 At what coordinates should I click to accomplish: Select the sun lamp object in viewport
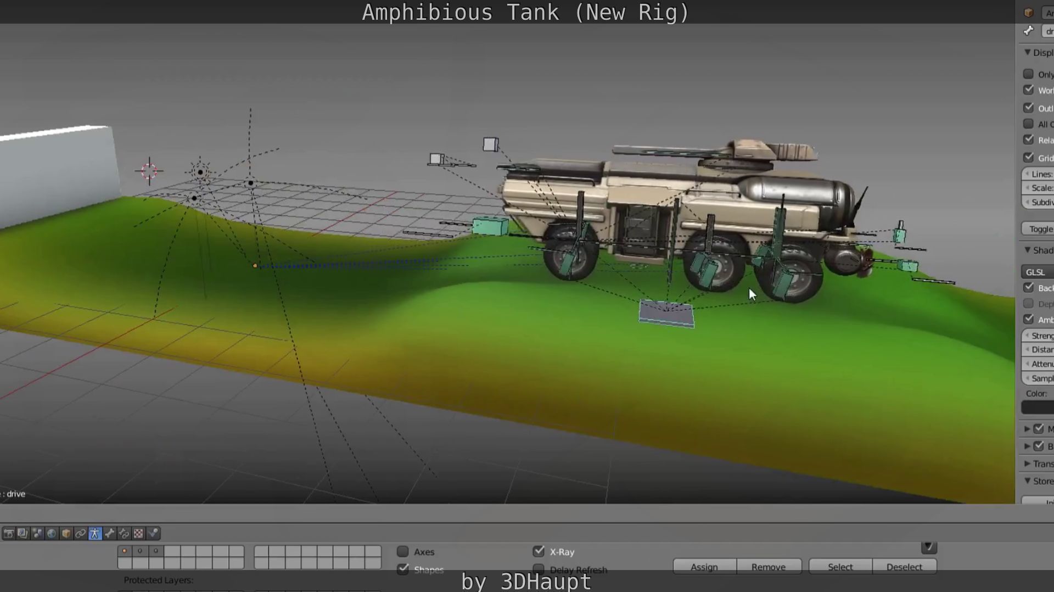tap(200, 172)
